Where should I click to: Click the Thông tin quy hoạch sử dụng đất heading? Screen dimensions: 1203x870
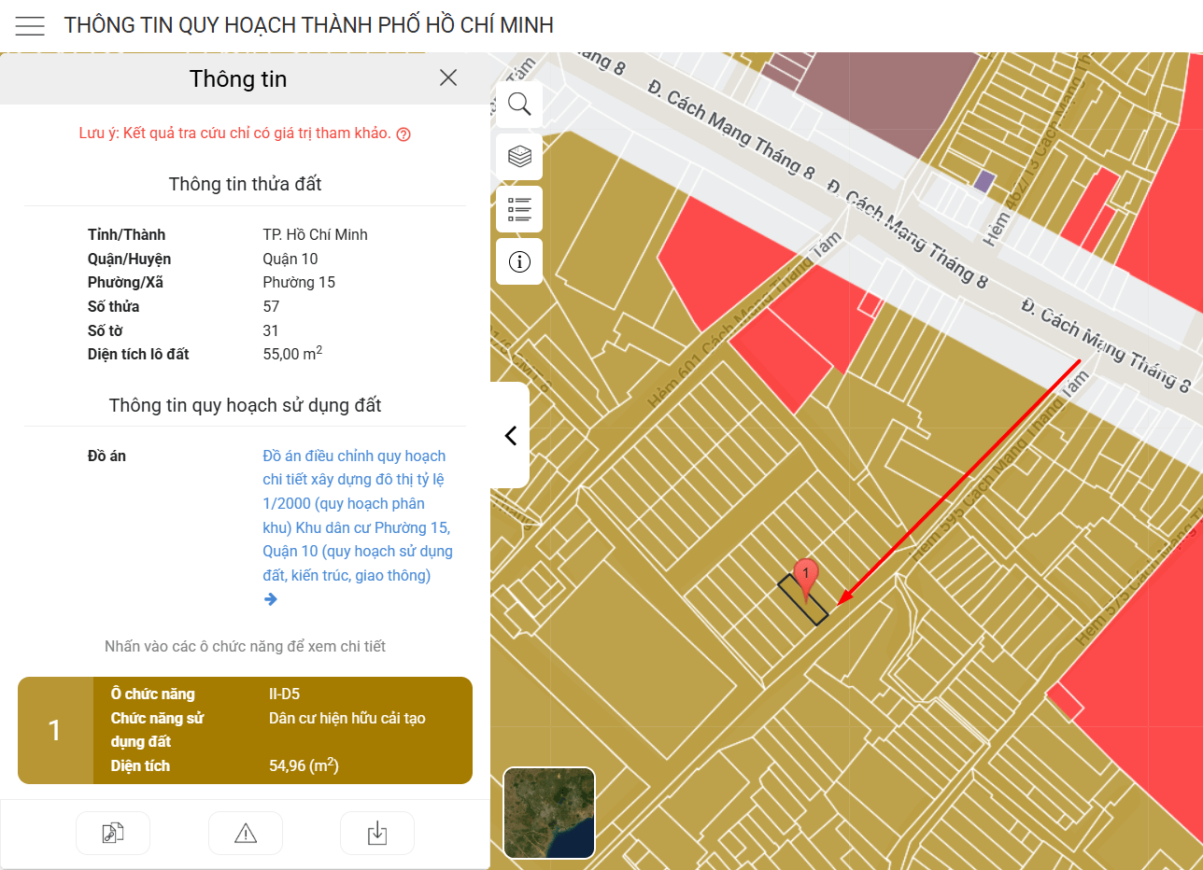pos(245,405)
